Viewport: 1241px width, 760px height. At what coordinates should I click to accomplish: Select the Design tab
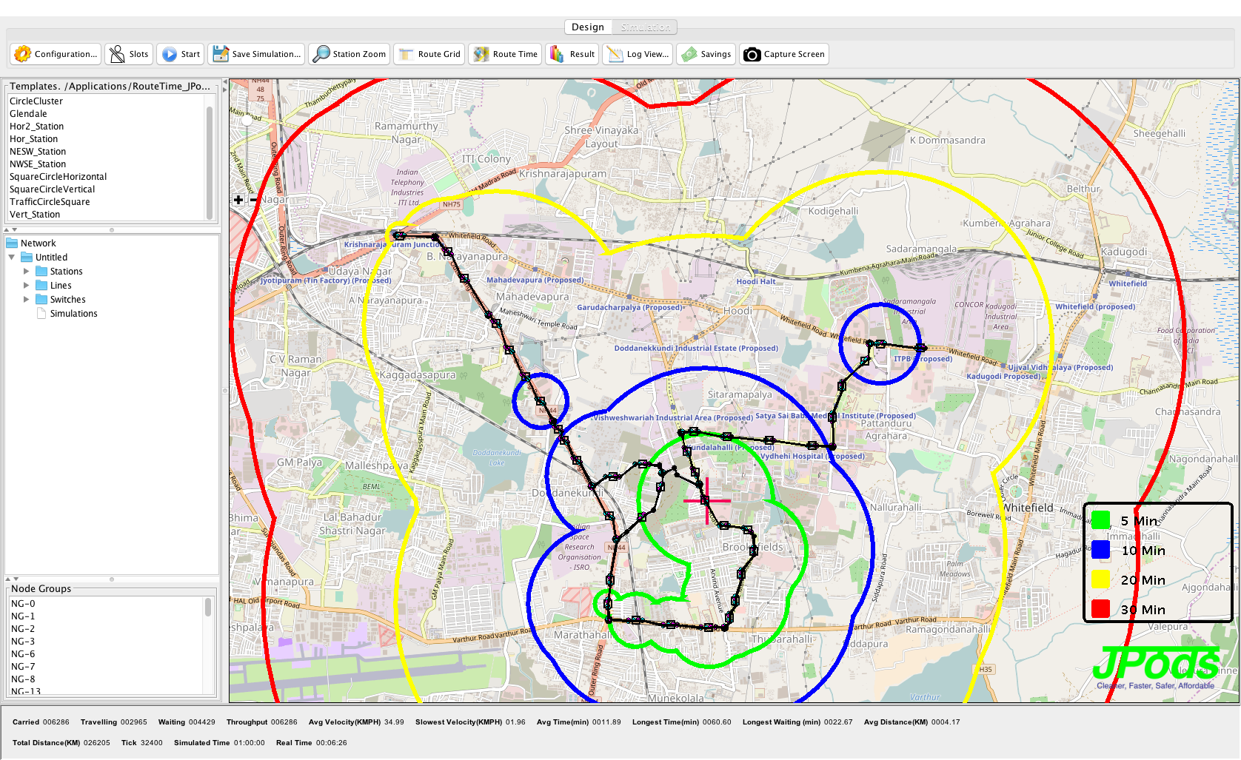pyautogui.click(x=588, y=27)
